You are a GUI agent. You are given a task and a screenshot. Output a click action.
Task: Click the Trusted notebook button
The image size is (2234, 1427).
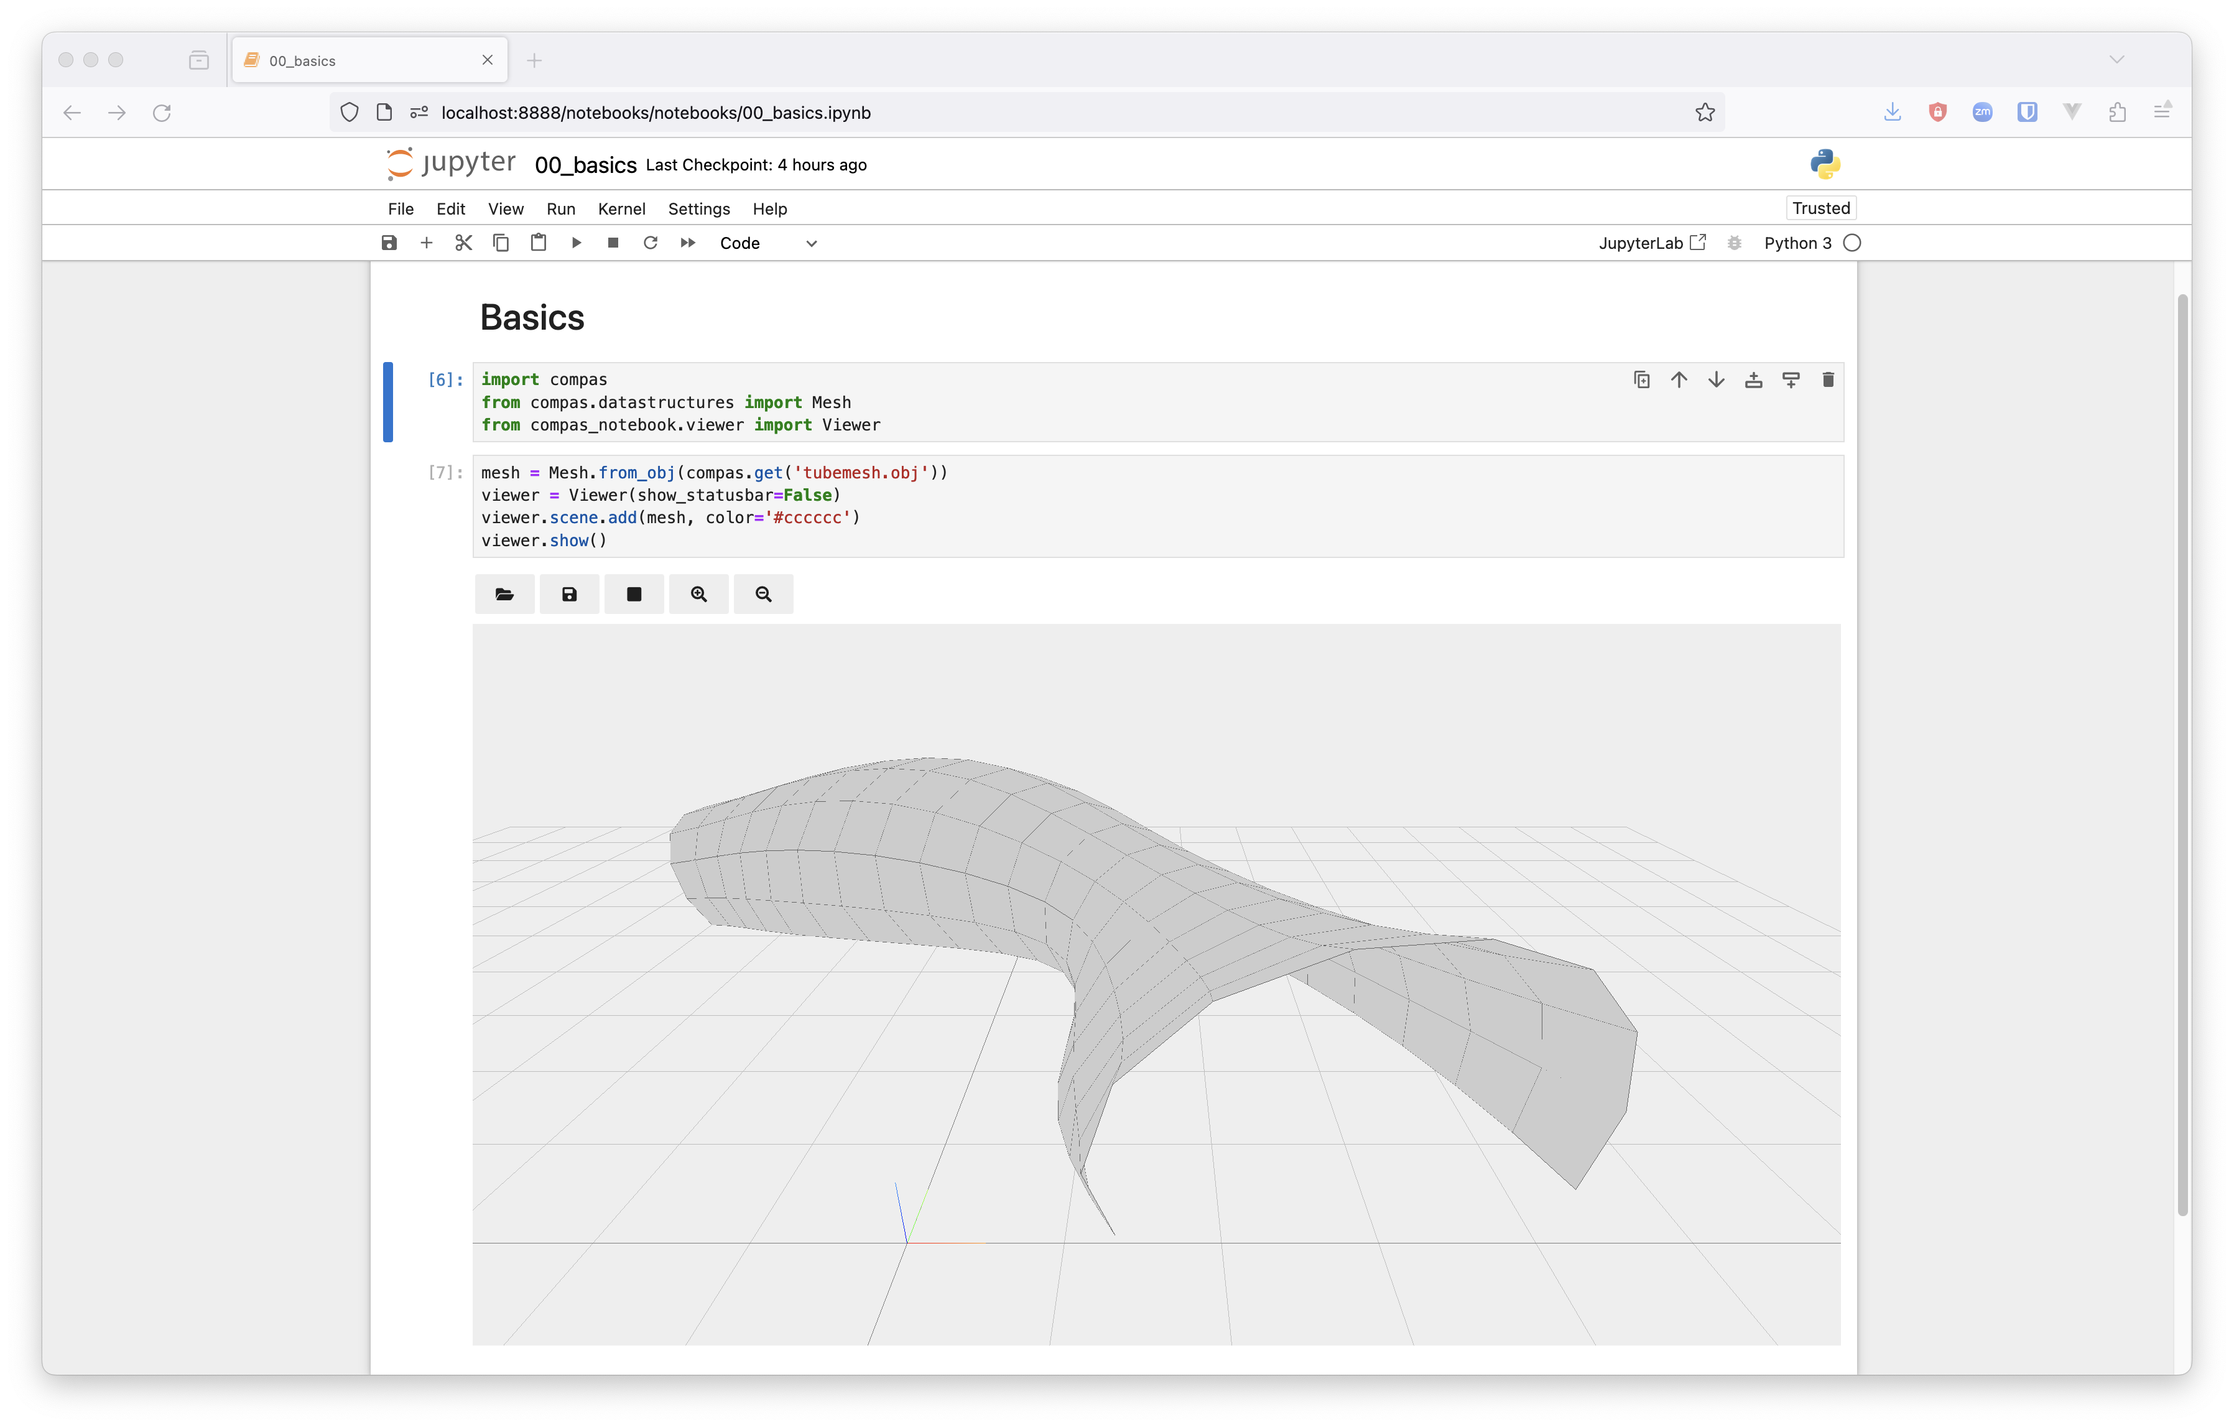1820,208
